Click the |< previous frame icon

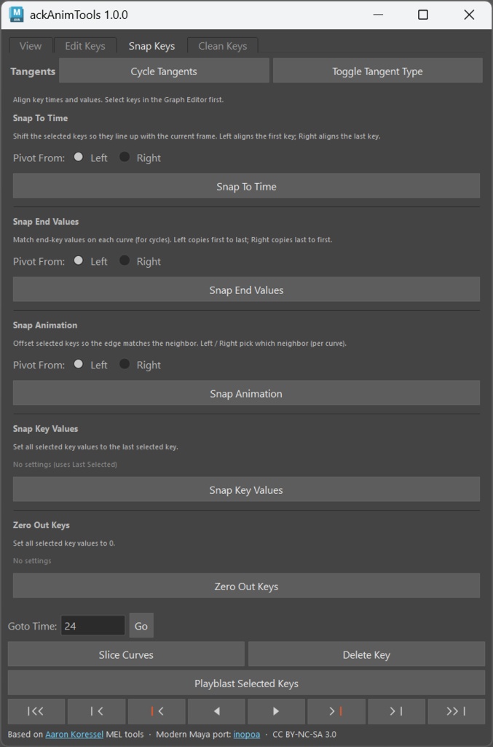(97, 711)
